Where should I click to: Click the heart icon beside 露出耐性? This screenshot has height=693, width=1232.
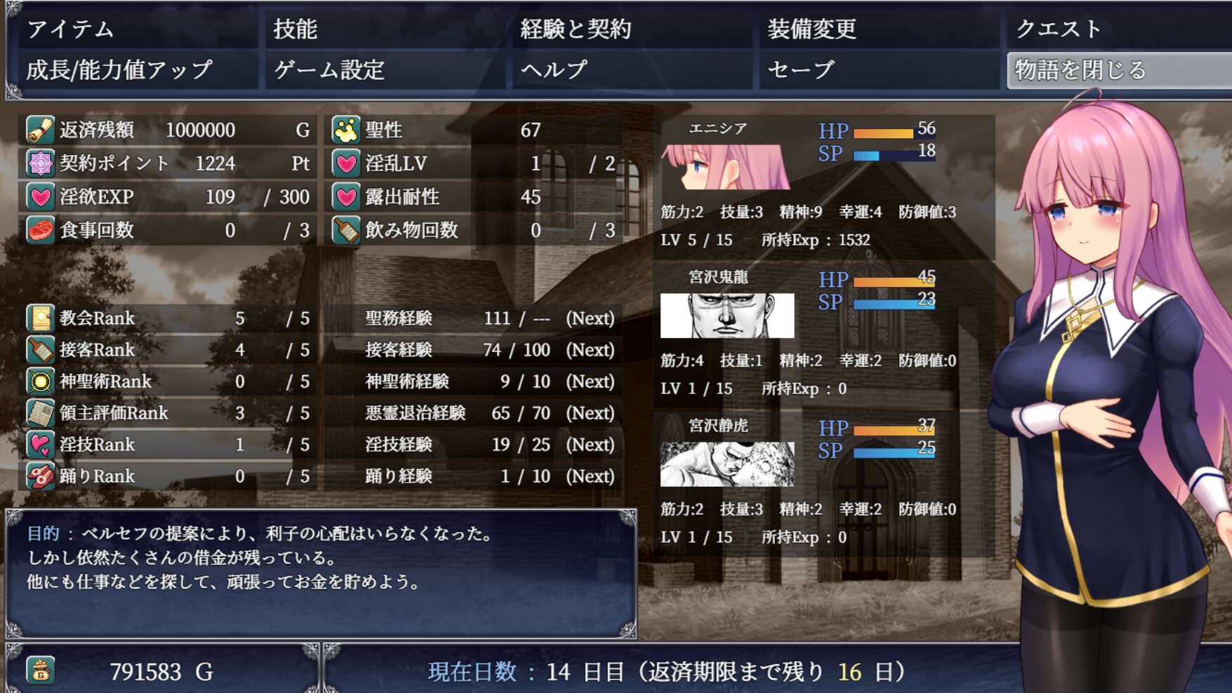(x=345, y=197)
